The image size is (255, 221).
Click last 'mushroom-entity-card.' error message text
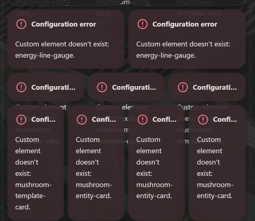click(215, 190)
